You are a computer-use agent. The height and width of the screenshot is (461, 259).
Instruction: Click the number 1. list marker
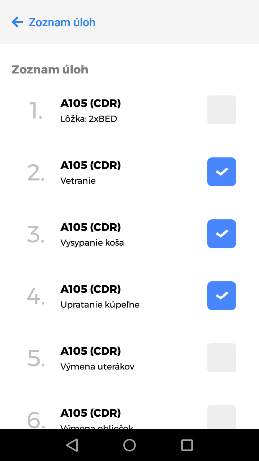pos(36,111)
